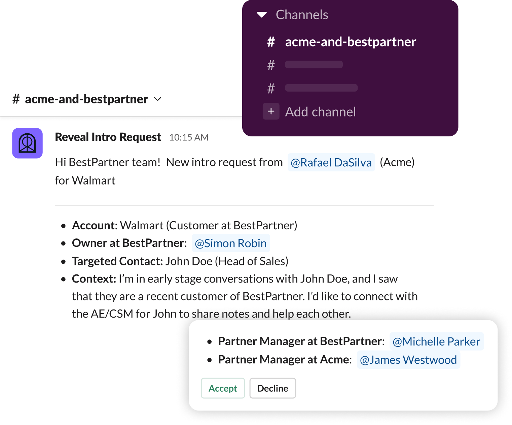Click the Context bullet text
The width and height of the screenshot is (512, 425).
(x=245, y=296)
